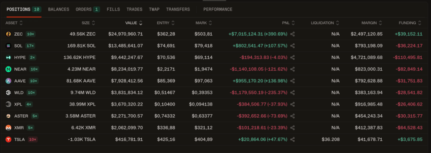431x153 pixels.
Task: Sort table by FUNDING column
Action: tap(410, 23)
